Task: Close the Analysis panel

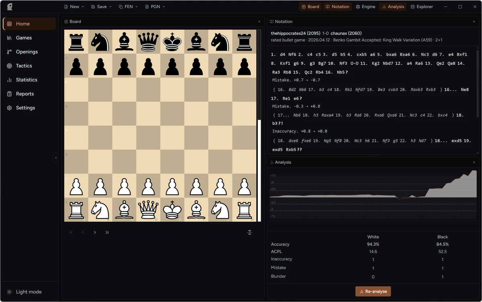Action: (x=474, y=162)
